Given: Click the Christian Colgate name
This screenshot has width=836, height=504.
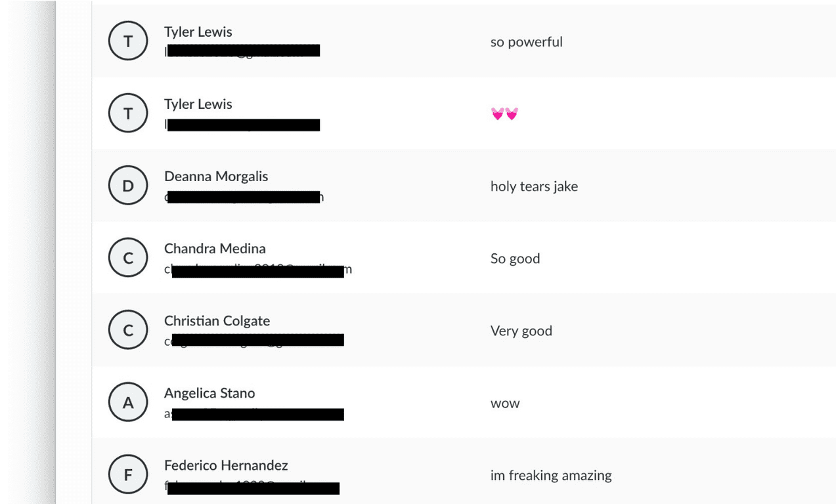Looking at the screenshot, I should (217, 320).
